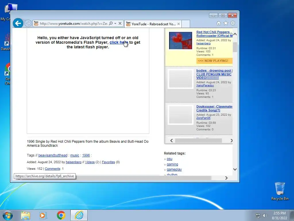Open the network tray icon
Screen dimensions: 294x221
tap(258, 216)
